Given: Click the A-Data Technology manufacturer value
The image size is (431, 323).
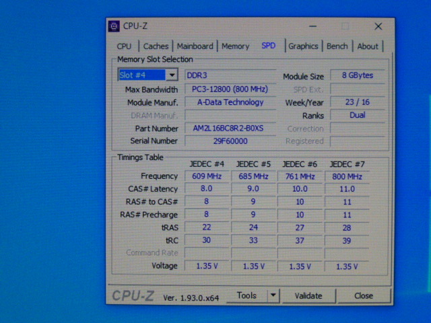Looking at the screenshot, I should [x=230, y=102].
